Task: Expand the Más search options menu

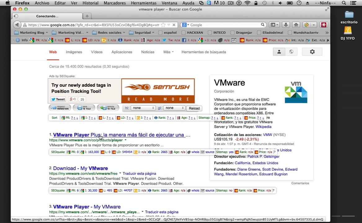Action: [x=168, y=52]
